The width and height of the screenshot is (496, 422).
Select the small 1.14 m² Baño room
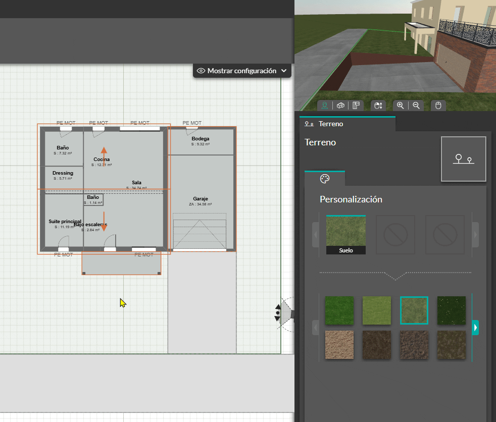93,199
